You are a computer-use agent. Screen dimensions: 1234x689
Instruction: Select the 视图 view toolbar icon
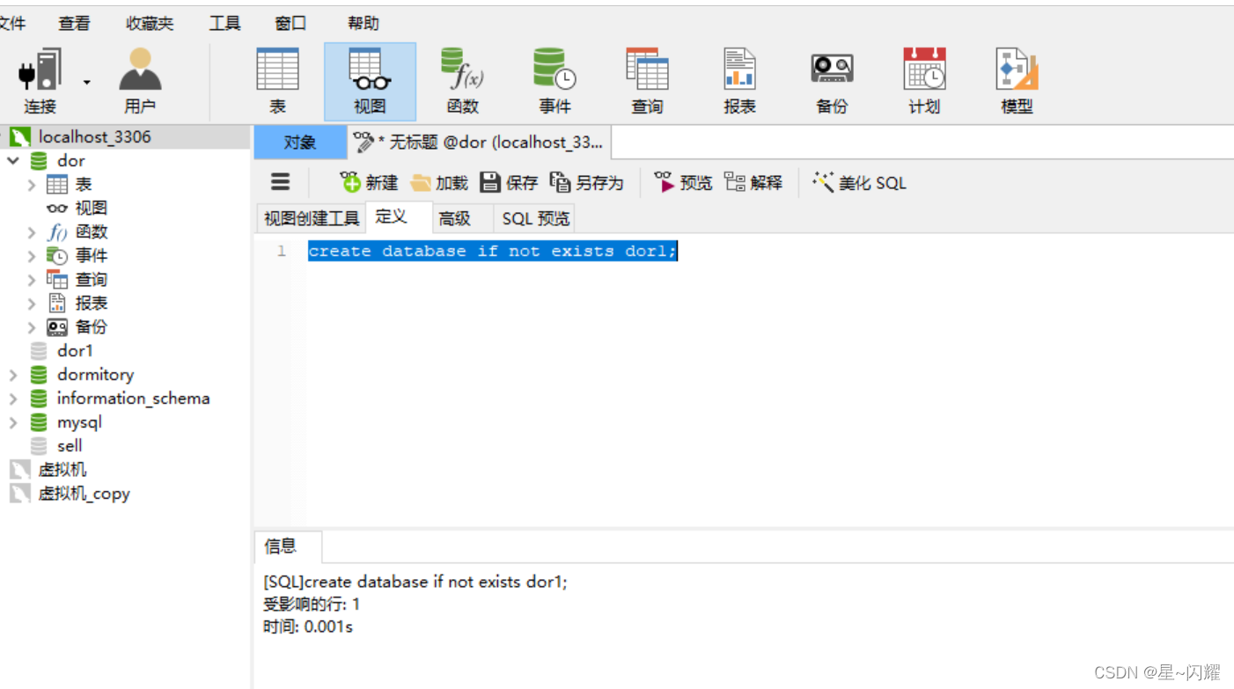[370, 82]
